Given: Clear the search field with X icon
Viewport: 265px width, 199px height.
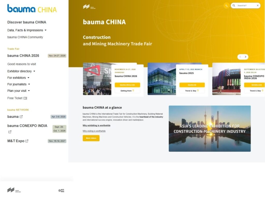Looking at the screenshot, I should click(257, 5).
